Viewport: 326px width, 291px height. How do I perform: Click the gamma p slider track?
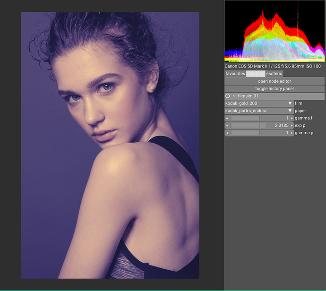pyautogui.click(x=259, y=133)
